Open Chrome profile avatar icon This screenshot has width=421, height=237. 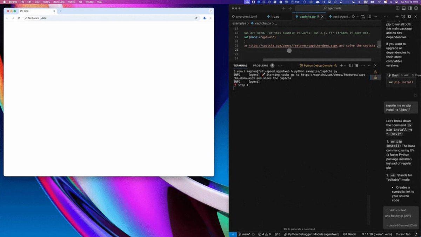tap(205, 18)
